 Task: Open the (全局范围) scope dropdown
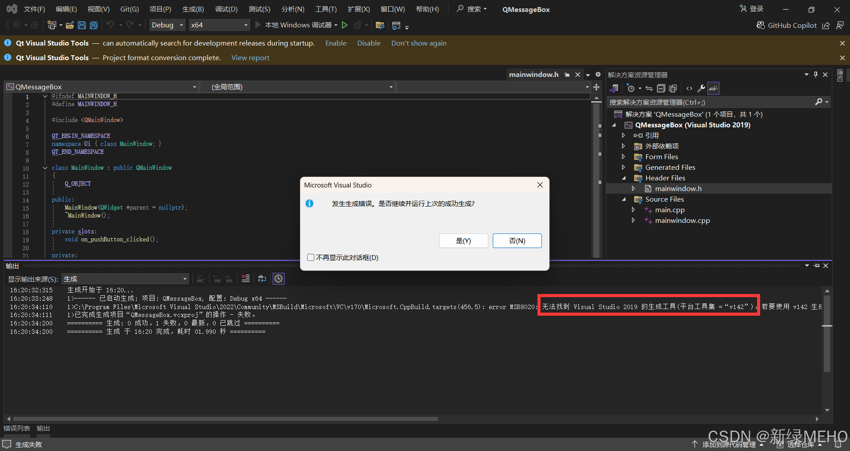(297, 87)
